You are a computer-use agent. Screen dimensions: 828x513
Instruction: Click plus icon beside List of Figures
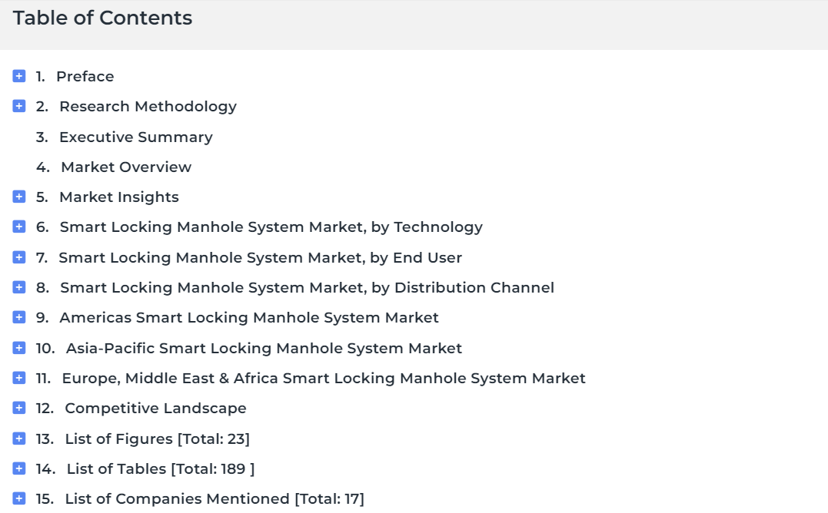tap(19, 439)
